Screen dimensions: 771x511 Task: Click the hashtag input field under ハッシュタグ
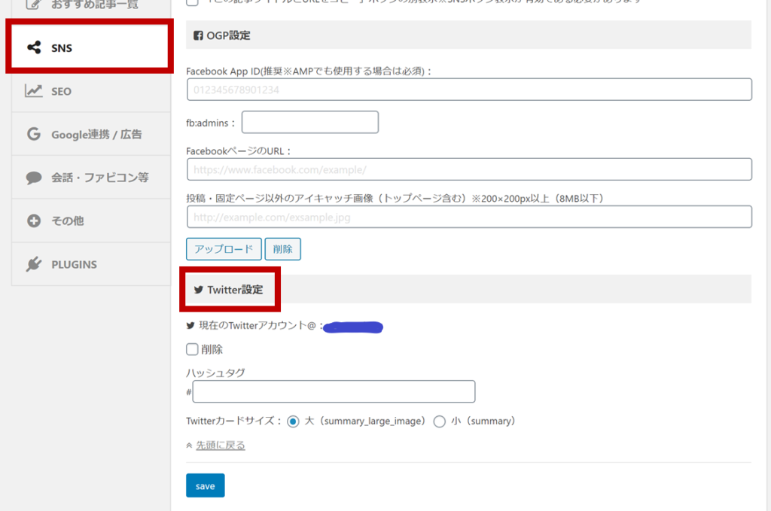click(x=334, y=391)
